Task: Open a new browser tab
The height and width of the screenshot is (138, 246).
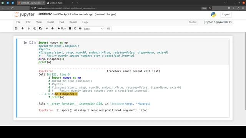Action: [x=77, y=3]
